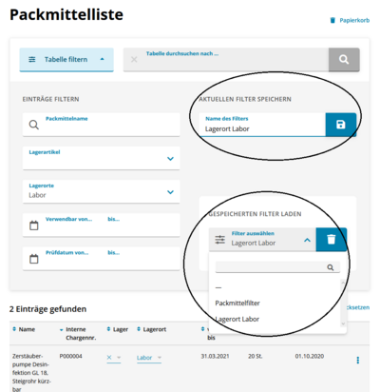The image size is (380, 392).
Task: Collapse the Tabelle filtern panel
Action: (66, 59)
